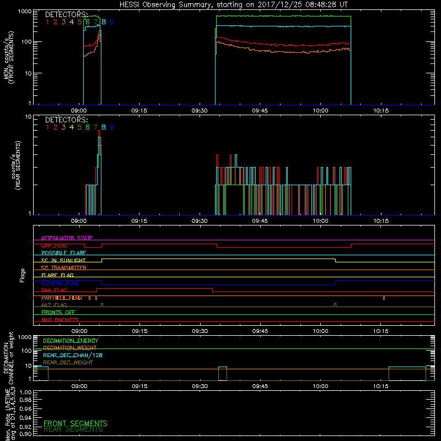The width and height of the screenshot is (441, 441).
Task: Click 10:00 tick in rear segments panel
Action: (320, 221)
